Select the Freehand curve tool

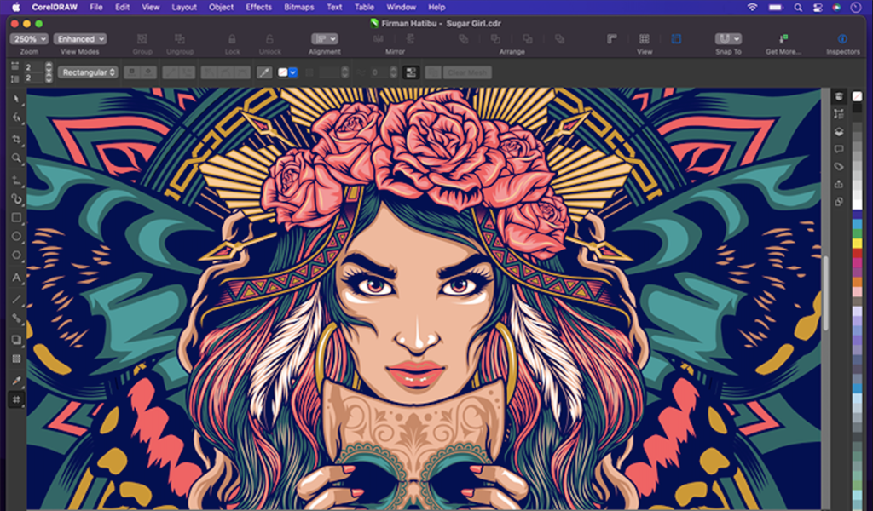(16, 181)
